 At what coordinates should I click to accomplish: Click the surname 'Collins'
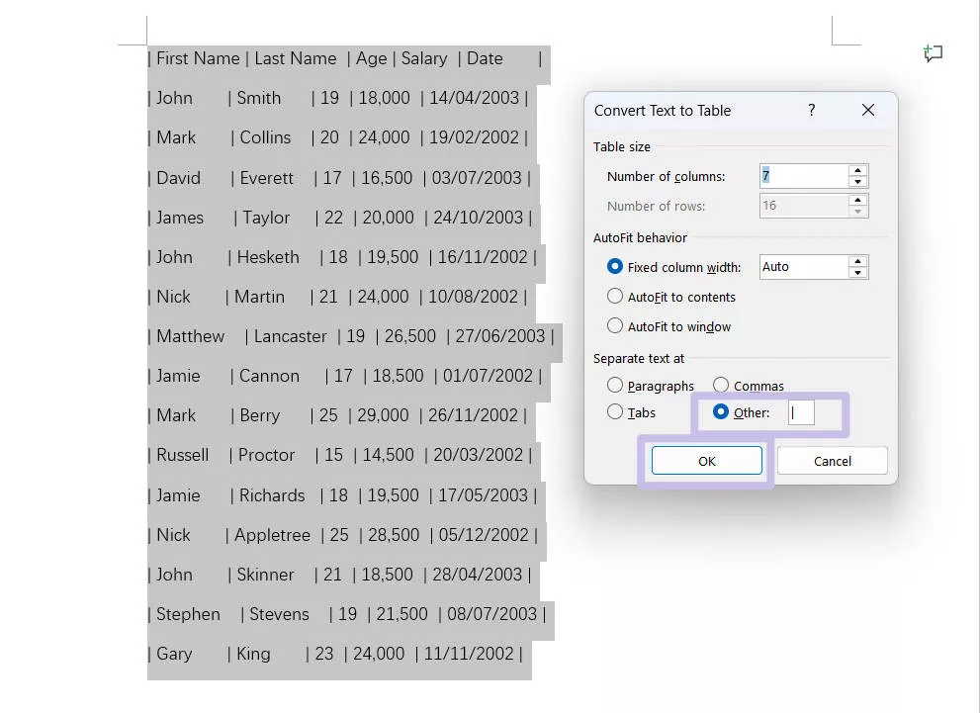click(x=266, y=137)
